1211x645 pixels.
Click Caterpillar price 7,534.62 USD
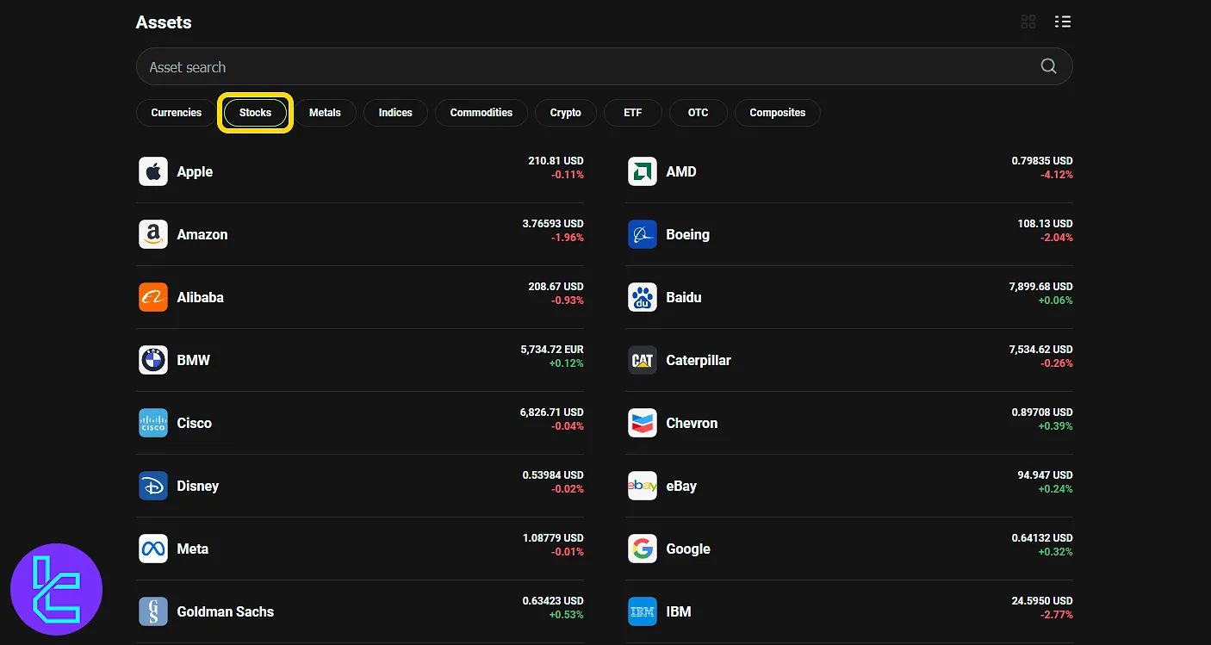tap(1041, 350)
